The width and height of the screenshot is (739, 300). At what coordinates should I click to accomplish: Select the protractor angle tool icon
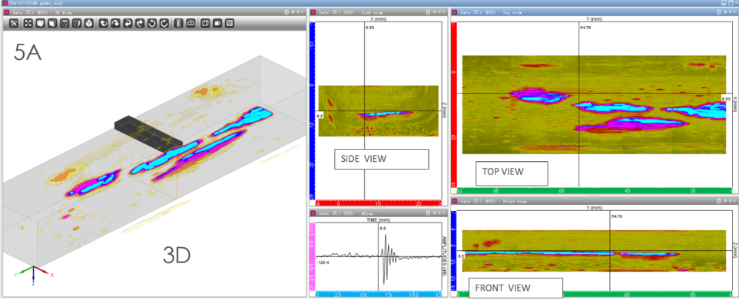(191, 23)
